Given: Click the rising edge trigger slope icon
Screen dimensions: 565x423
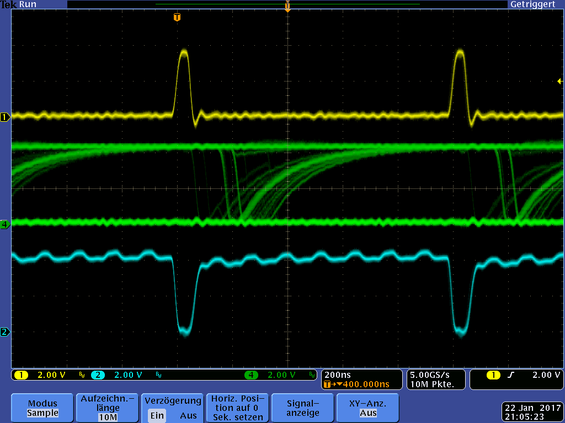Looking at the screenshot, I should (x=511, y=375).
